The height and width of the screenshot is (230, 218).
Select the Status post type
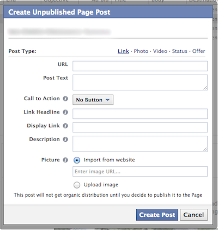coord(179,51)
